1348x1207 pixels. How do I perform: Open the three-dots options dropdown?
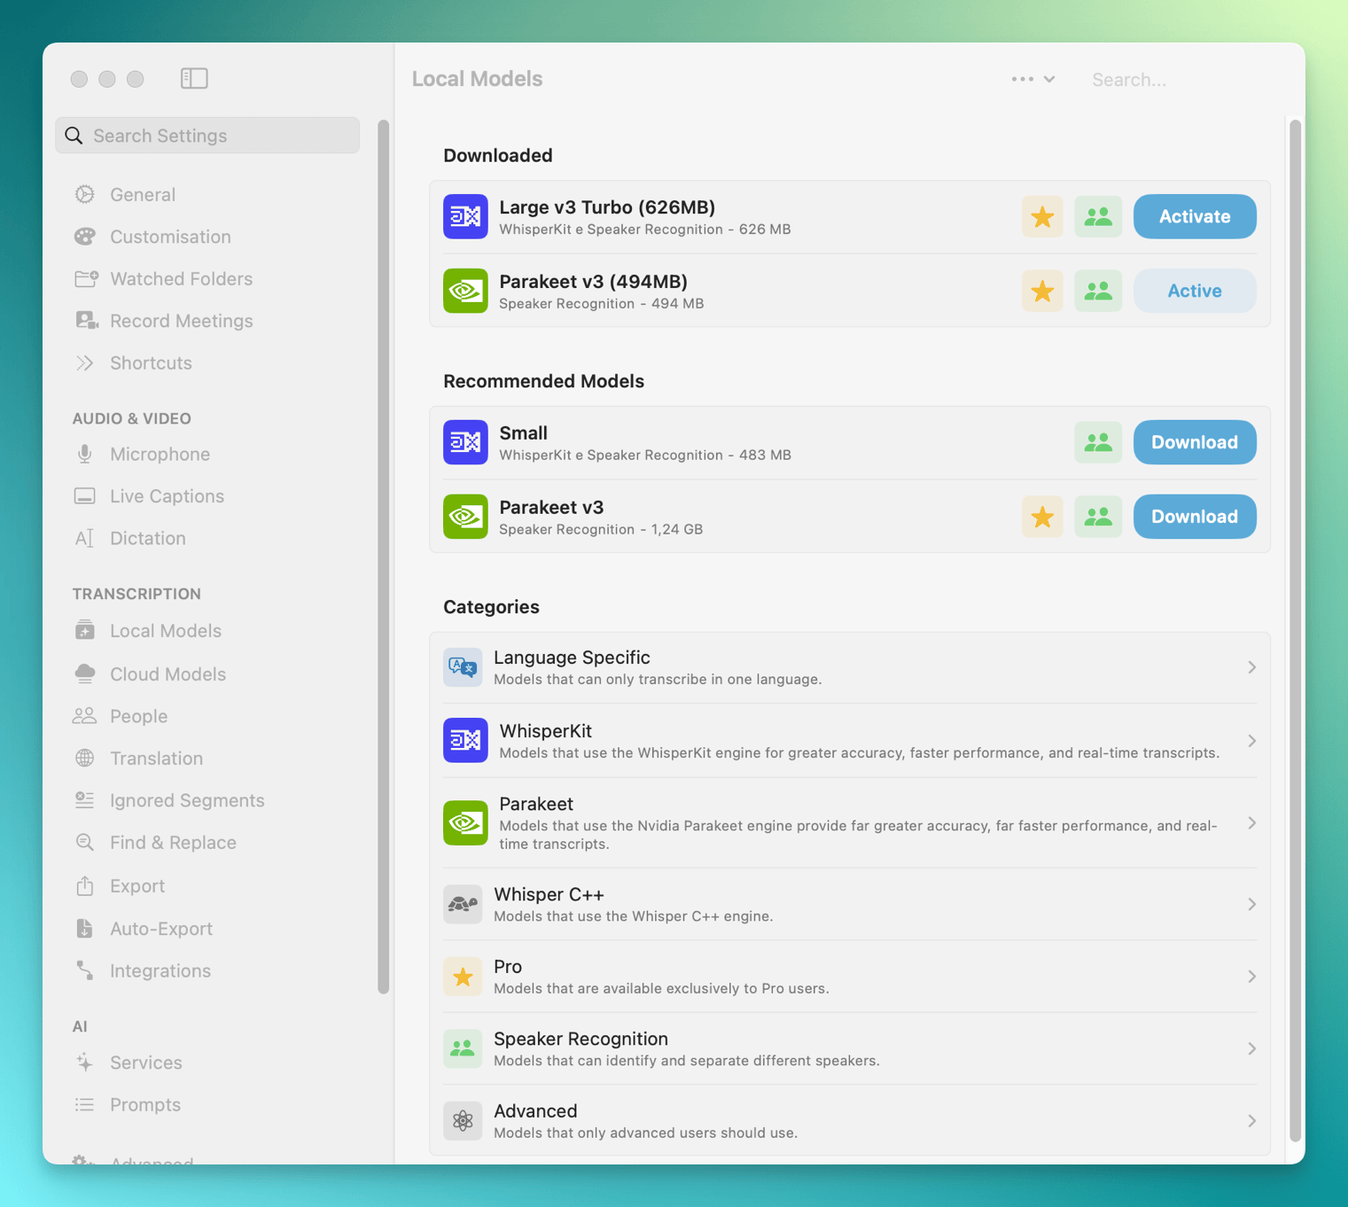point(1033,79)
